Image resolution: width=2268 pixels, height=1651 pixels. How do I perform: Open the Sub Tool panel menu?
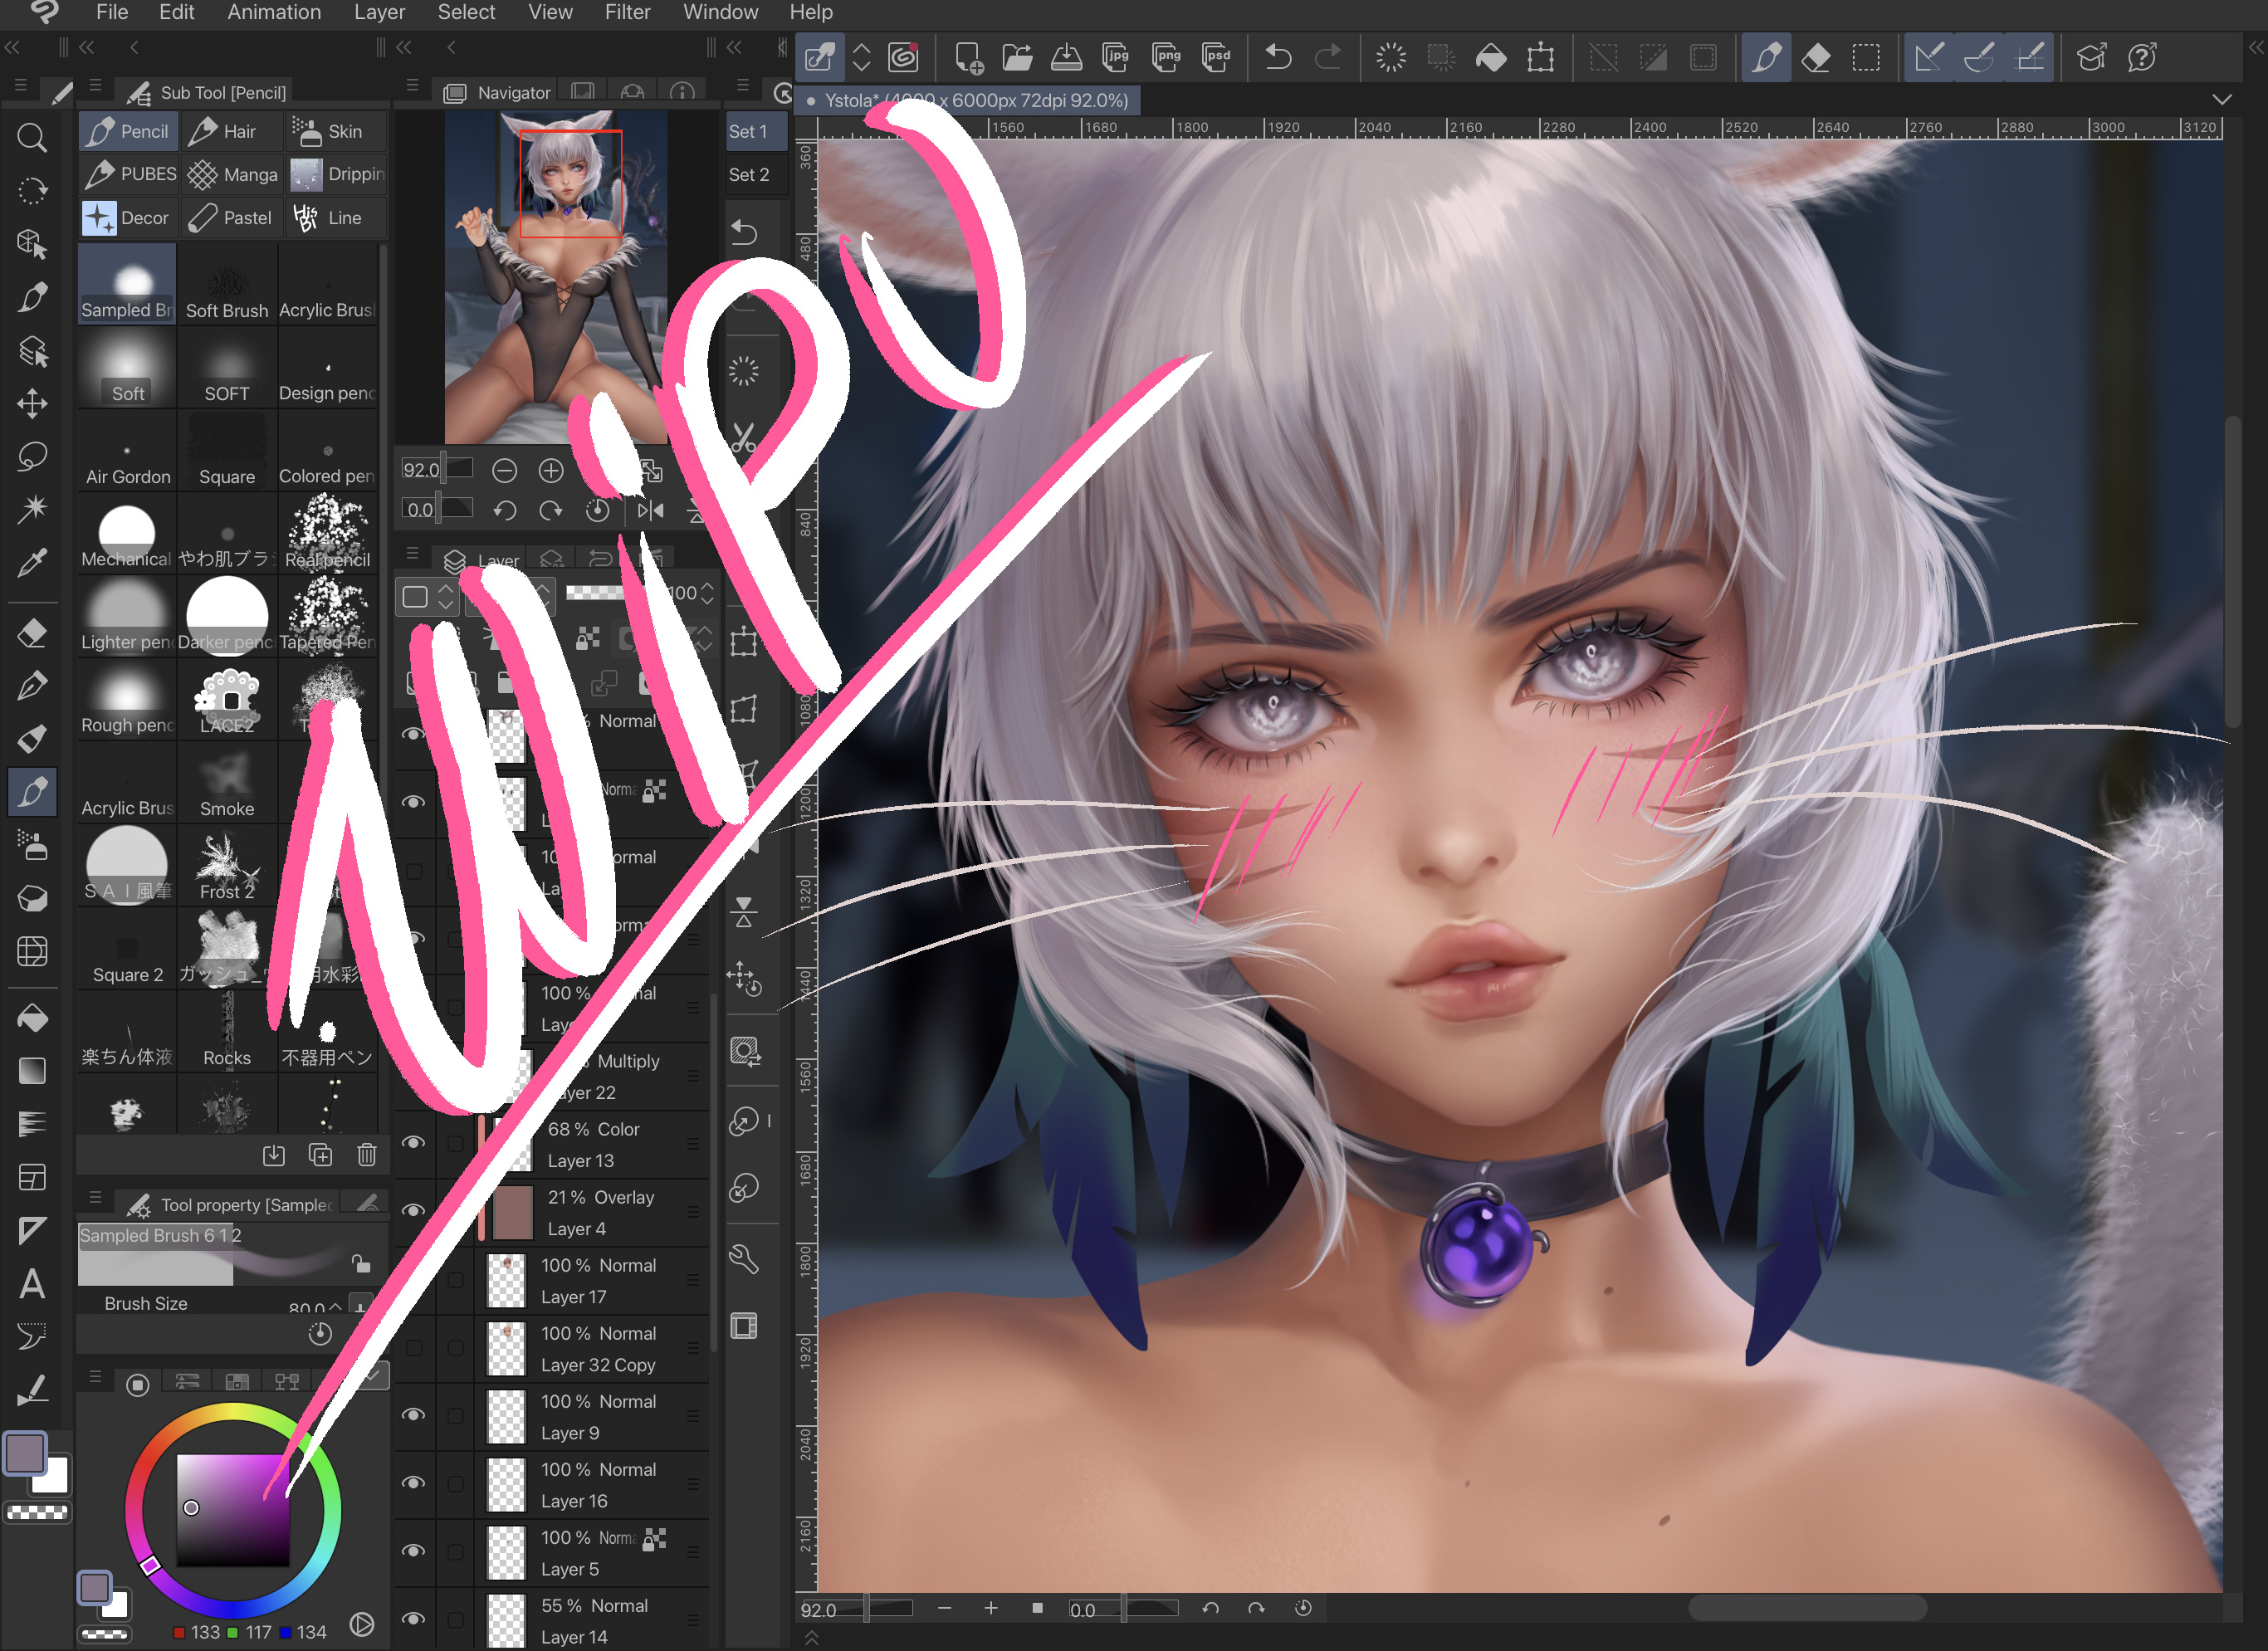click(95, 87)
